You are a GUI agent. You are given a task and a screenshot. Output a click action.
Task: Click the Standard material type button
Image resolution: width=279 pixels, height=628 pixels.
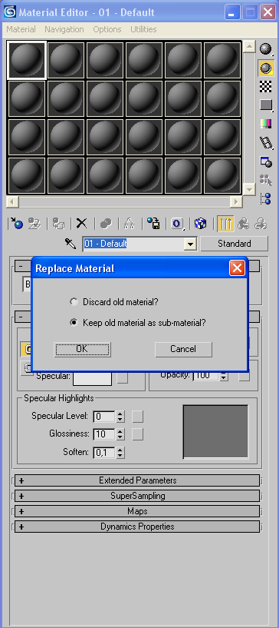coord(235,244)
